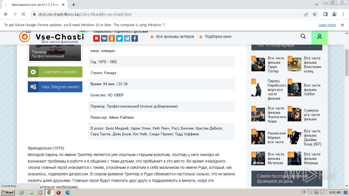The height and width of the screenshot is (196, 349).
Task: Click 'жанр: комедия' text
Action: 103,51
